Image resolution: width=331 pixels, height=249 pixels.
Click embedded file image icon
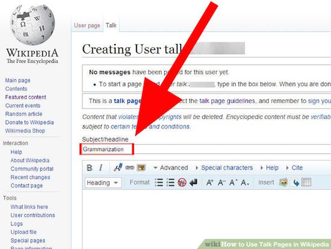point(141,168)
